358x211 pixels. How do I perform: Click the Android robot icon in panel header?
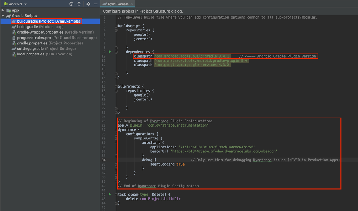[5, 4]
